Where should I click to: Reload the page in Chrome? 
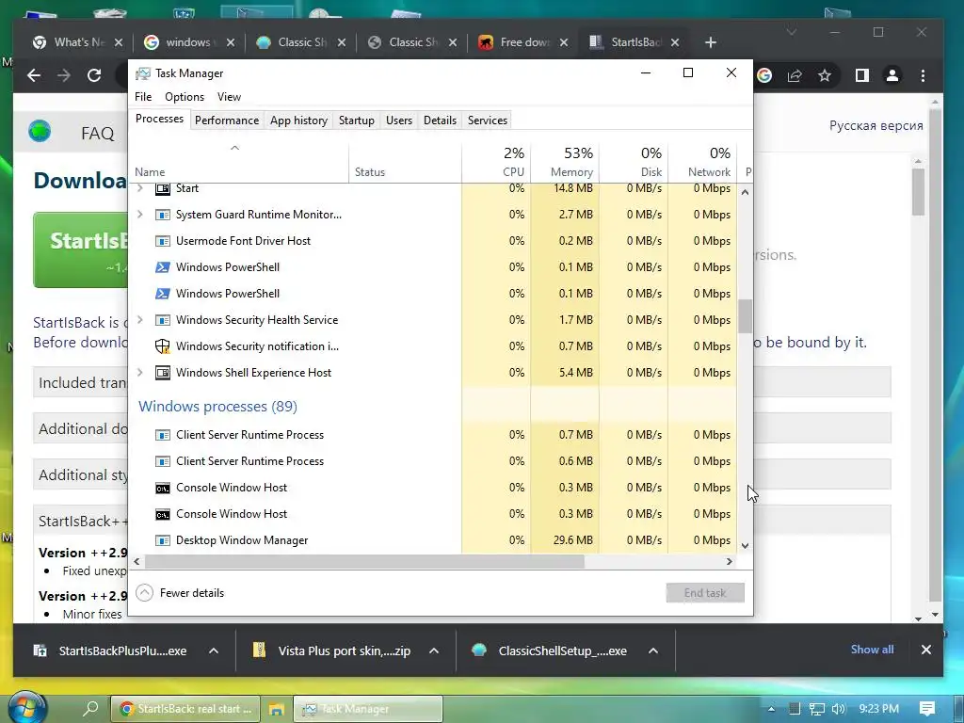tap(94, 75)
